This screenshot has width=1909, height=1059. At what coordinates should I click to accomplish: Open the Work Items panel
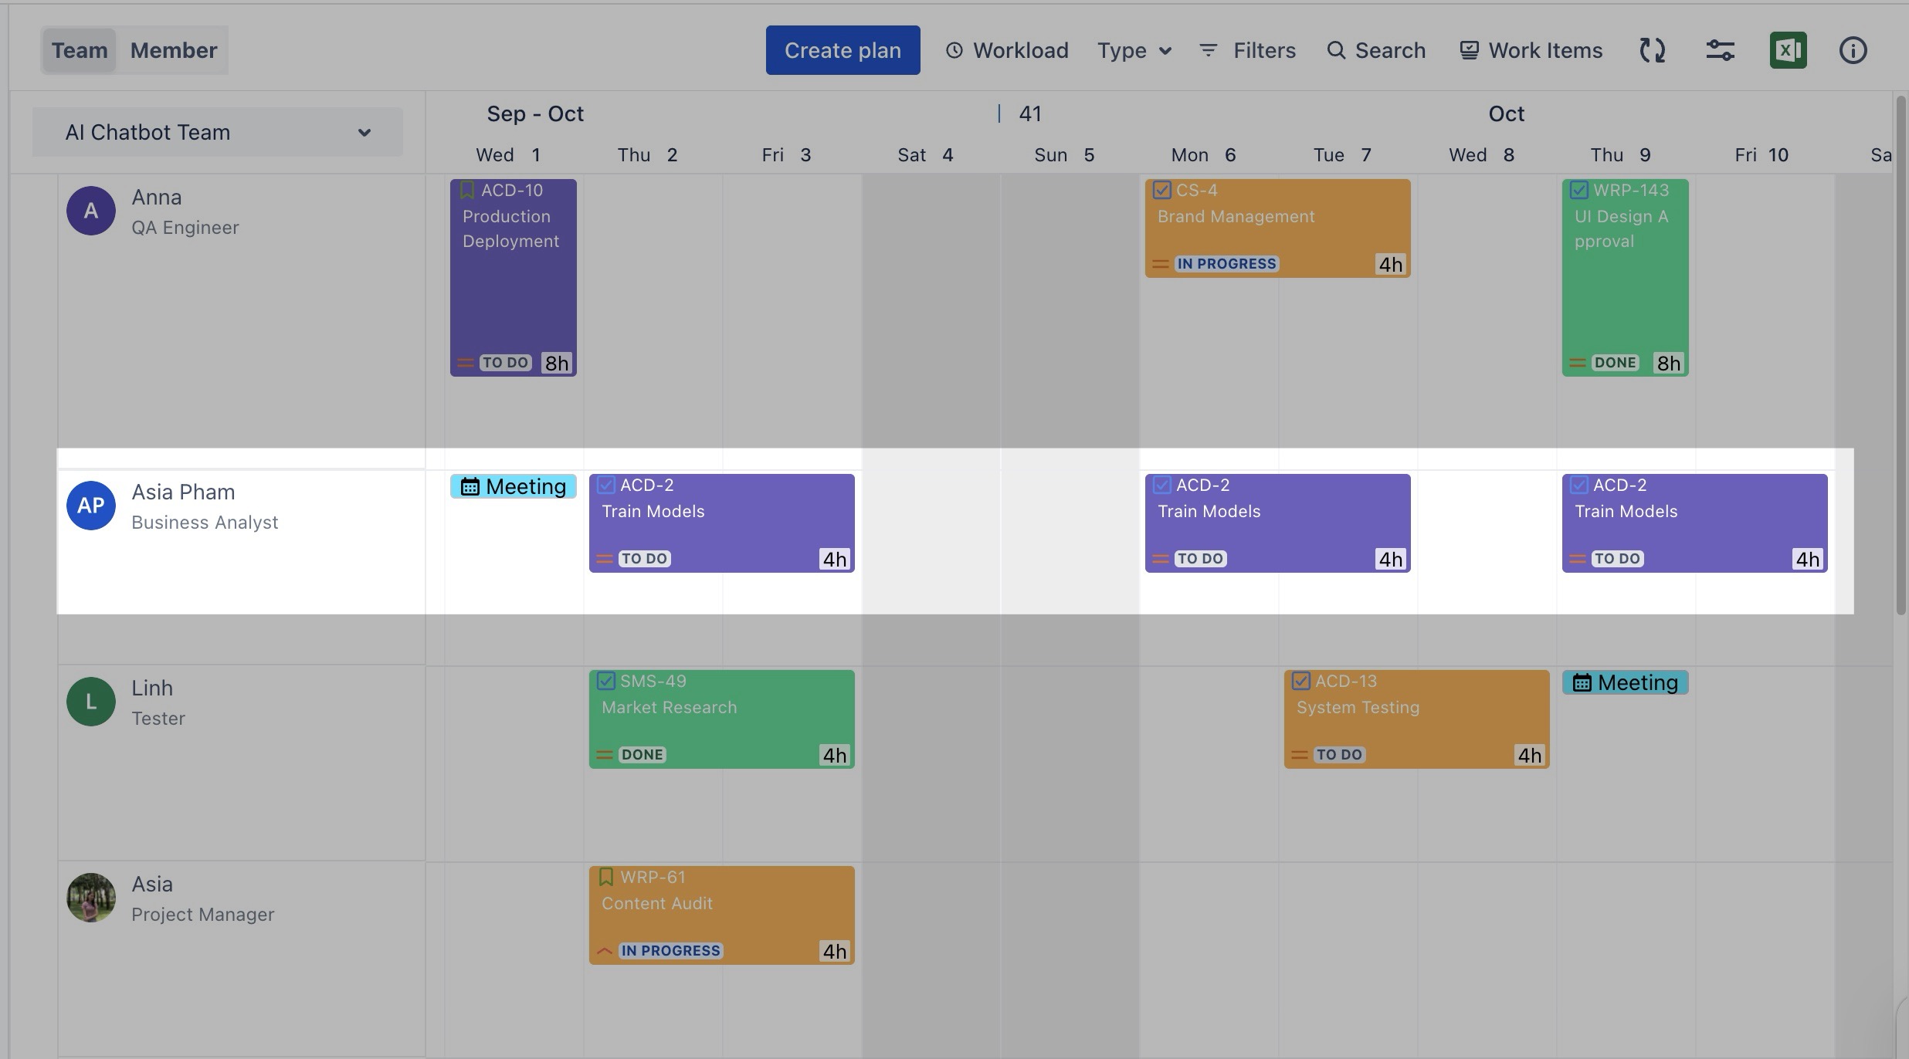(1531, 51)
